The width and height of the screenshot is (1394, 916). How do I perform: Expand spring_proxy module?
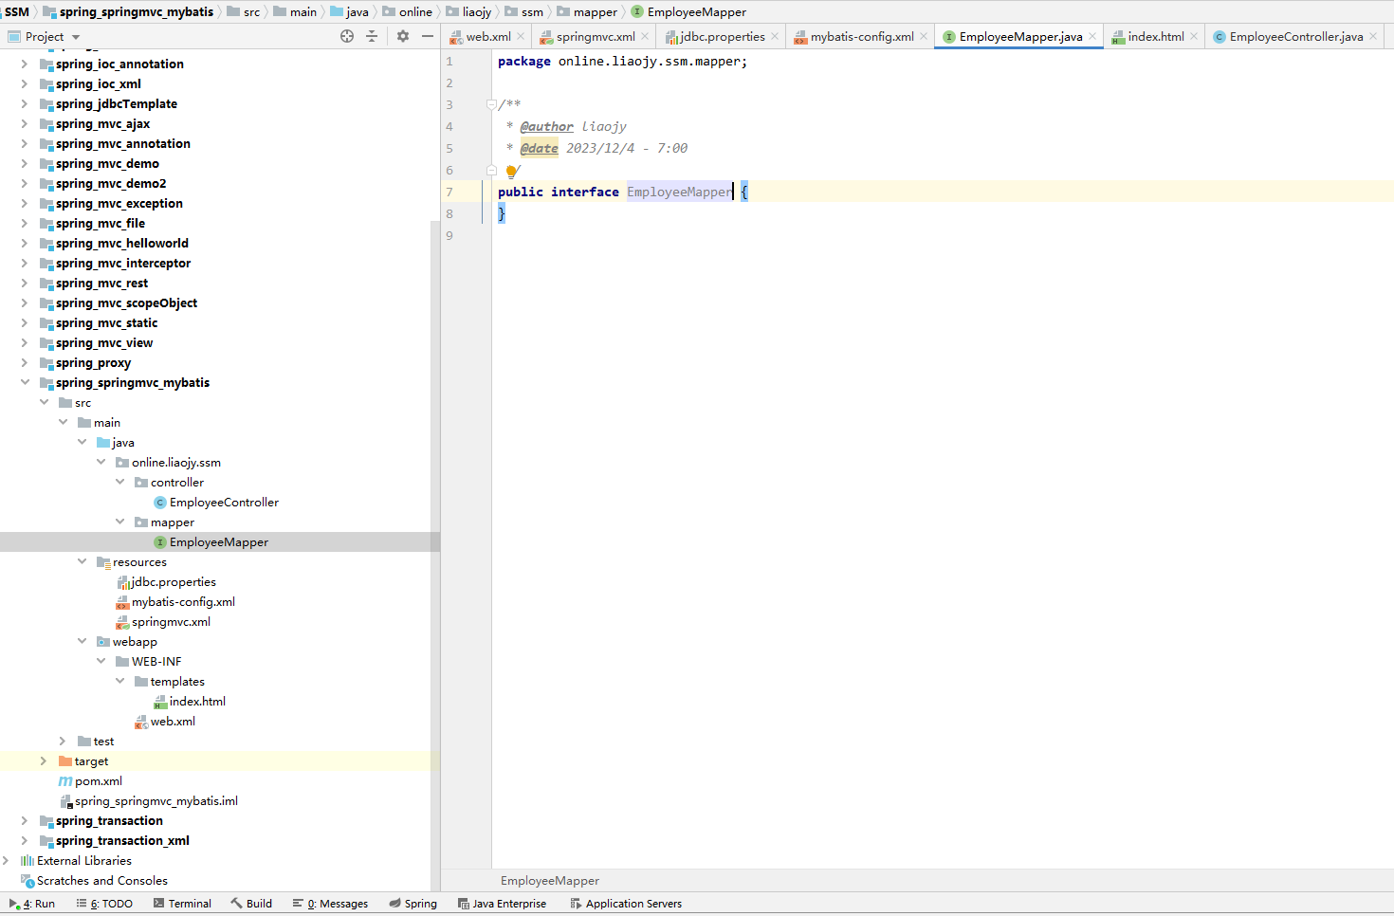pyautogui.click(x=25, y=362)
